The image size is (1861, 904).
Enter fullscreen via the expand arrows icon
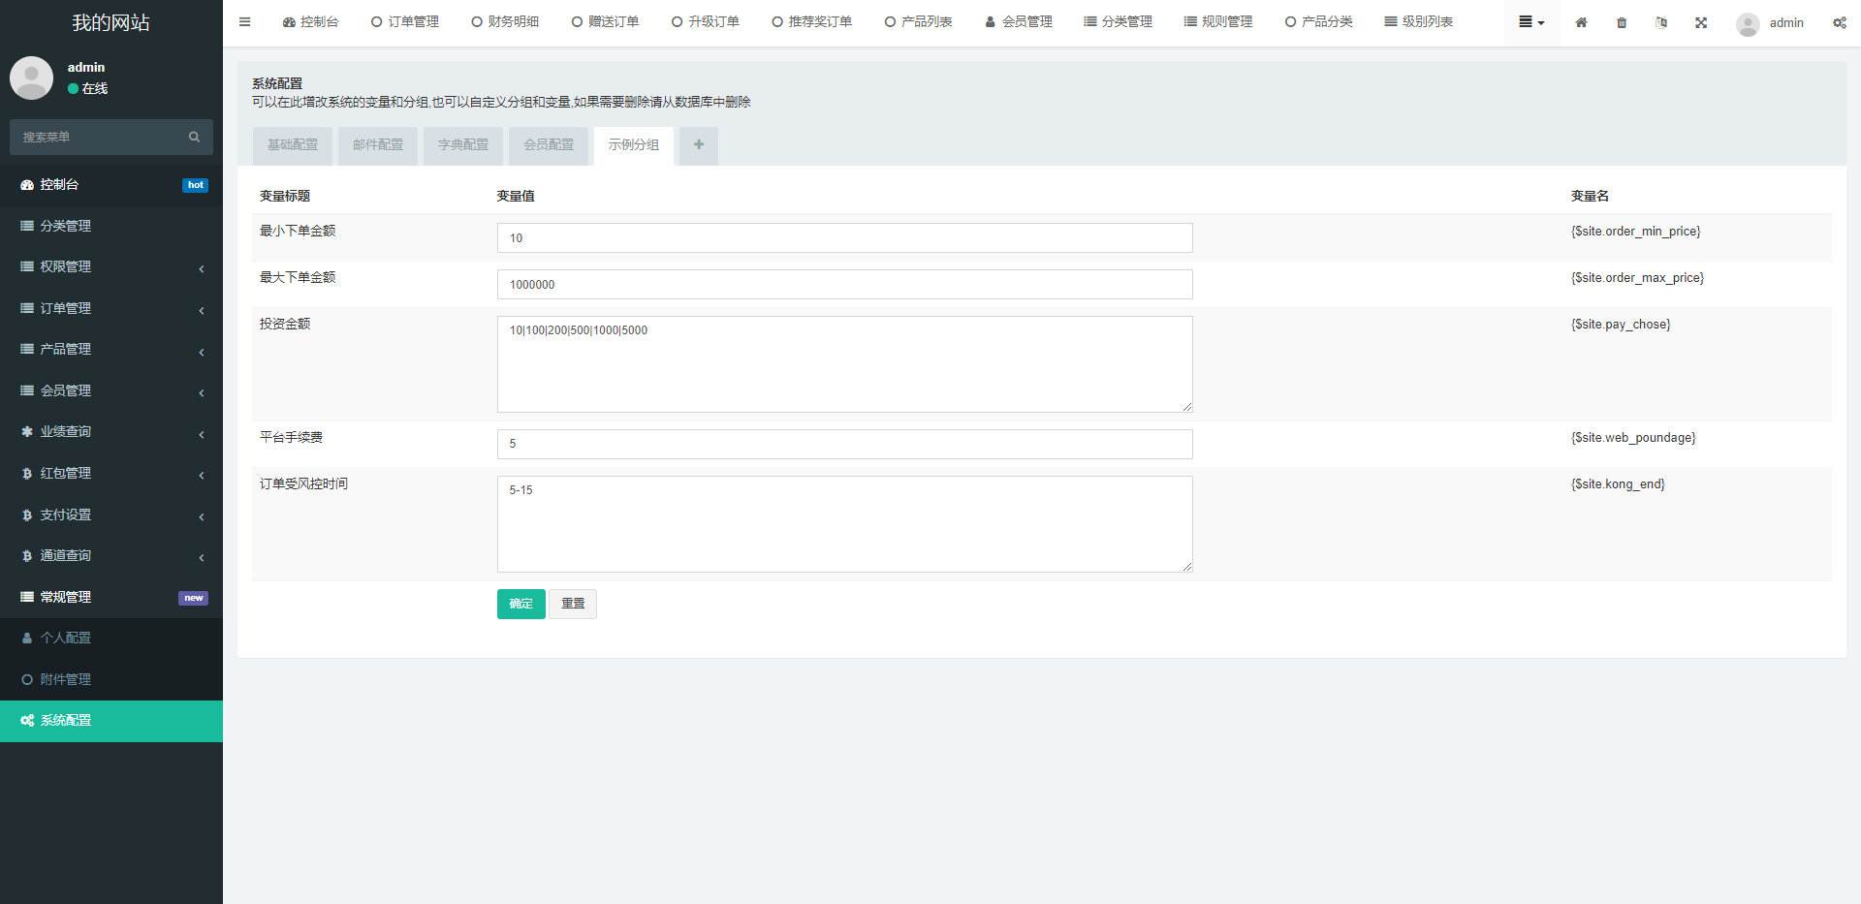coord(1701,21)
